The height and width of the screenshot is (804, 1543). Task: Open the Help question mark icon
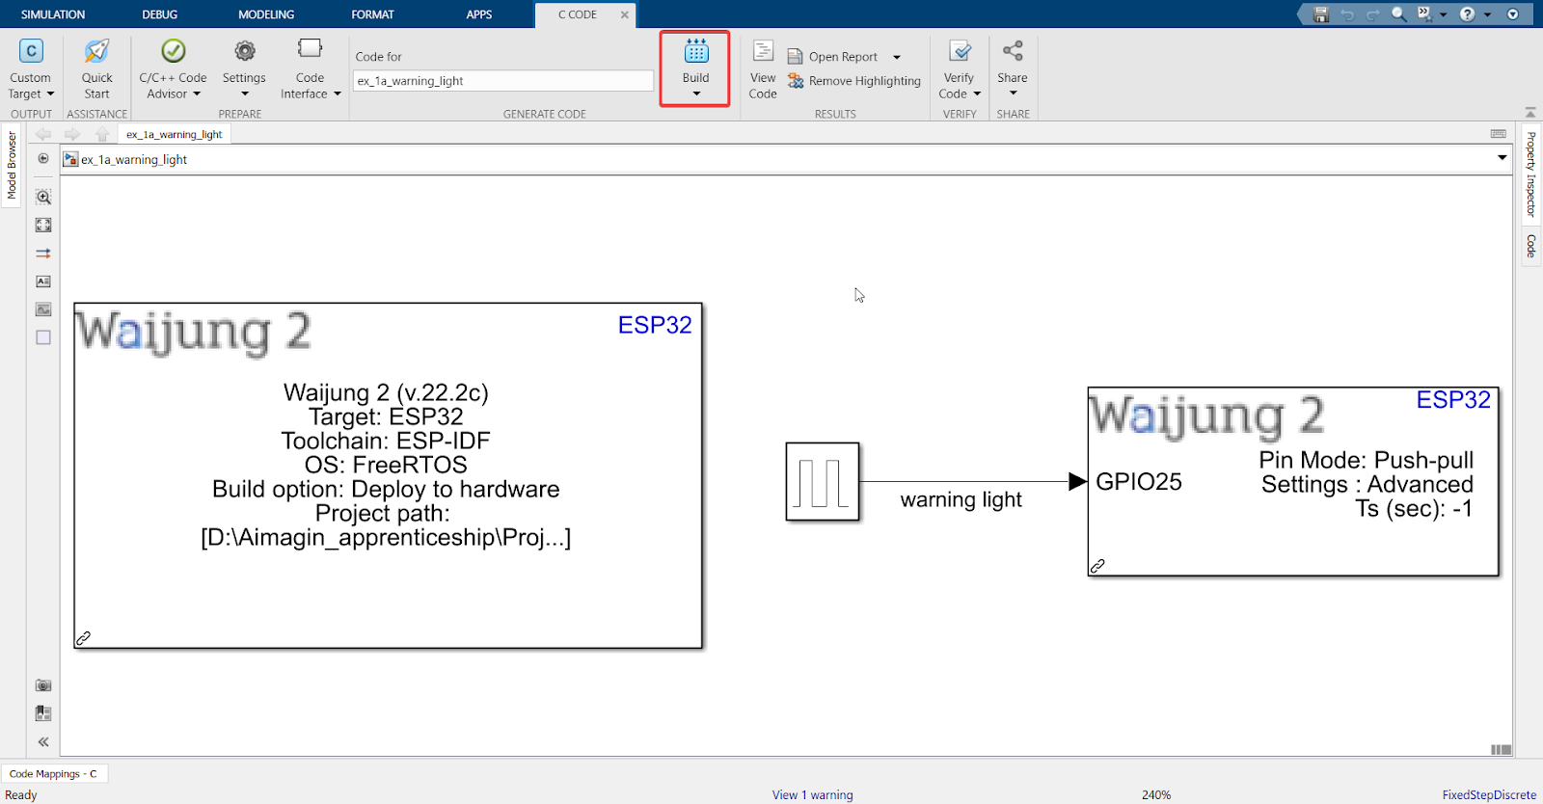(1467, 14)
